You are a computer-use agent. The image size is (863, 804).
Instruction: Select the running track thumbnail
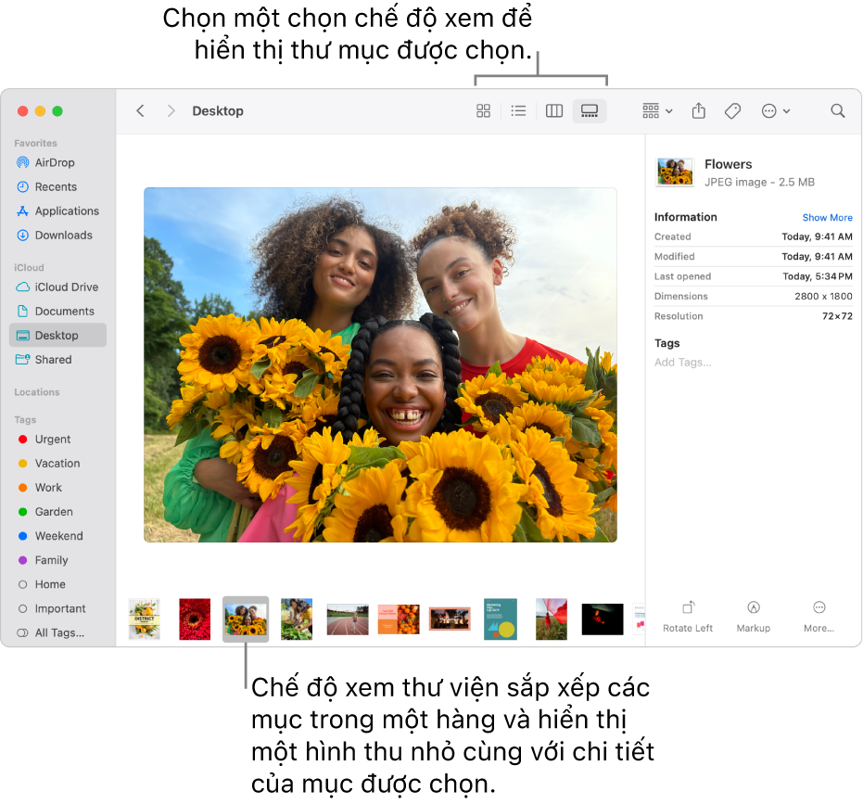(x=348, y=619)
